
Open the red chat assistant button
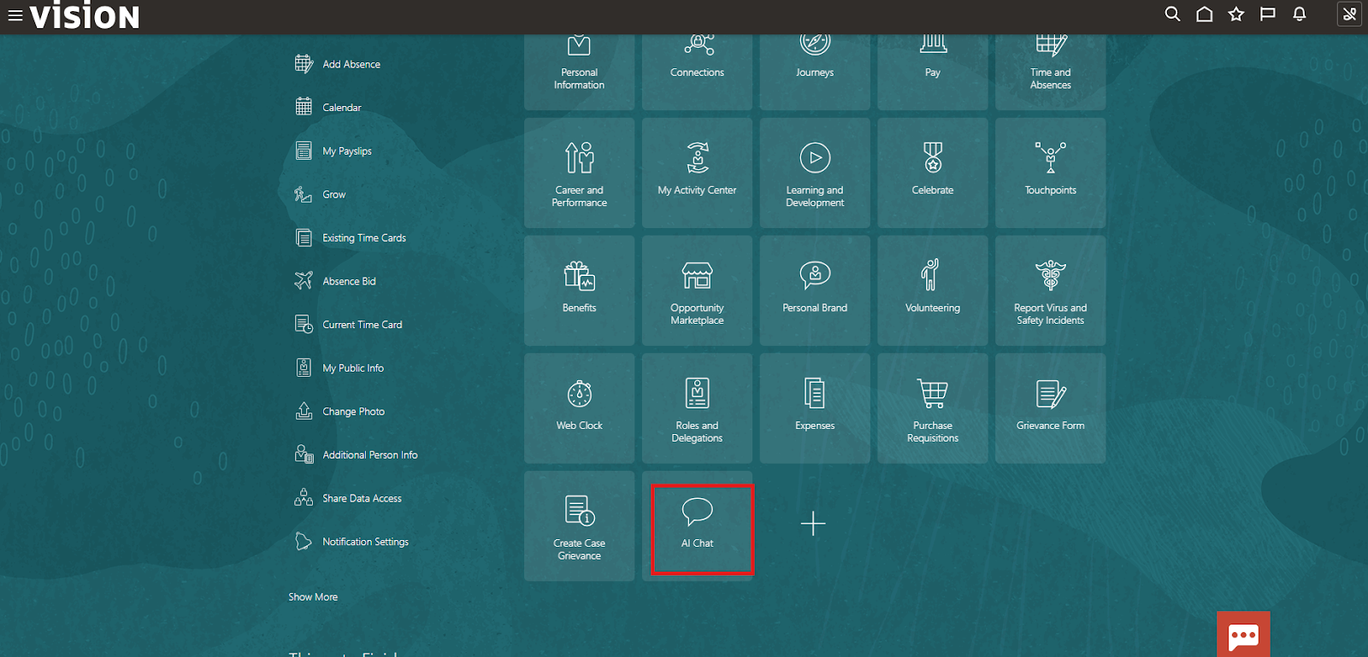click(x=1243, y=635)
